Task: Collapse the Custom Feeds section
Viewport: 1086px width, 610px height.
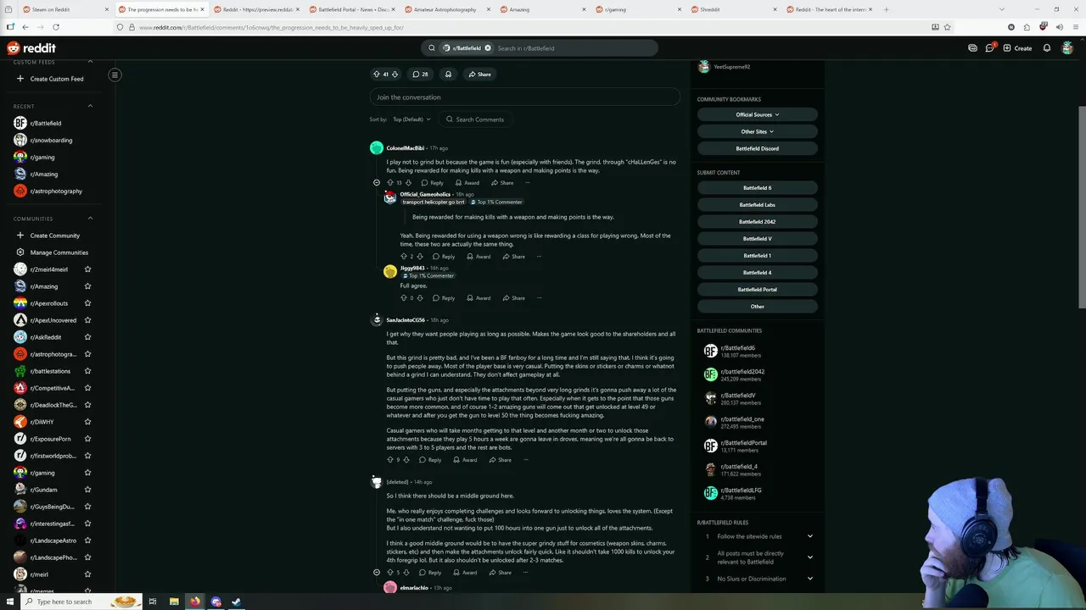Action: (90, 62)
